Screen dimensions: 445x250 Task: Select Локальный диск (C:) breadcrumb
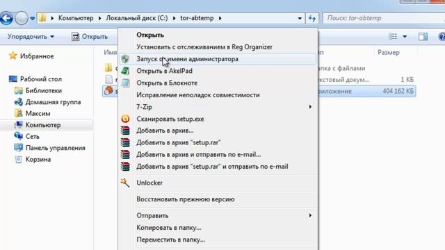click(x=137, y=18)
